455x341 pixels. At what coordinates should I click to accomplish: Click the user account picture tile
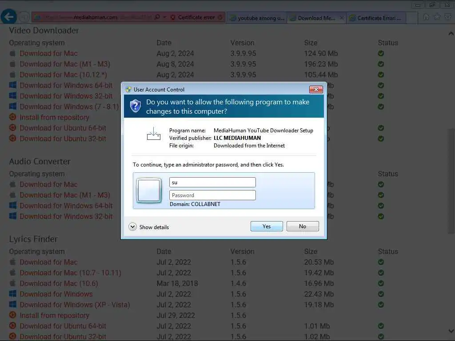coord(149,190)
